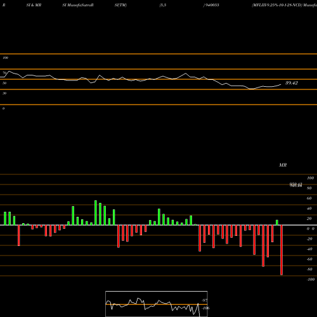Open the mini overview chart thumbnail
317x317 pixels.
[x=157, y=304]
